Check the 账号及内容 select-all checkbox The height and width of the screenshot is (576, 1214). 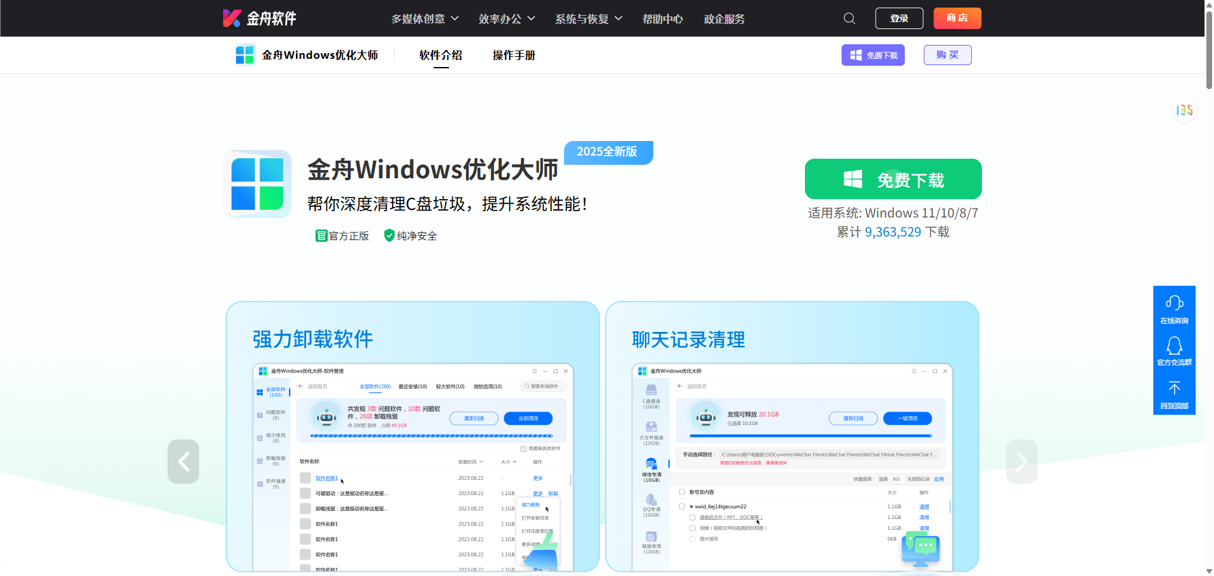[x=682, y=493]
